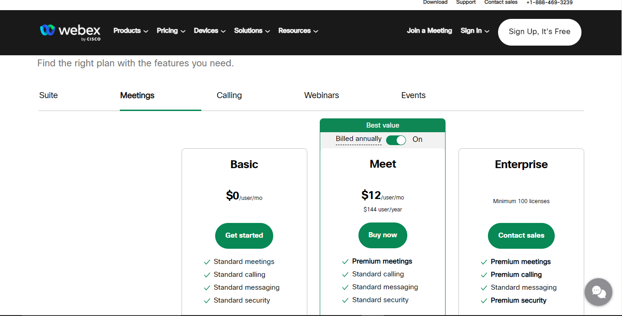Switch to the Calling tab
The height and width of the screenshot is (316, 622).
tap(229, 95)
